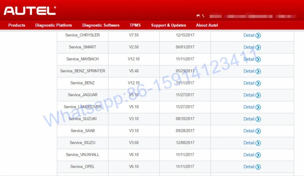The image size is (304, 176).
Task: Click the arrow icon in the Service_JAGUAR row
Action: [258, 95]
